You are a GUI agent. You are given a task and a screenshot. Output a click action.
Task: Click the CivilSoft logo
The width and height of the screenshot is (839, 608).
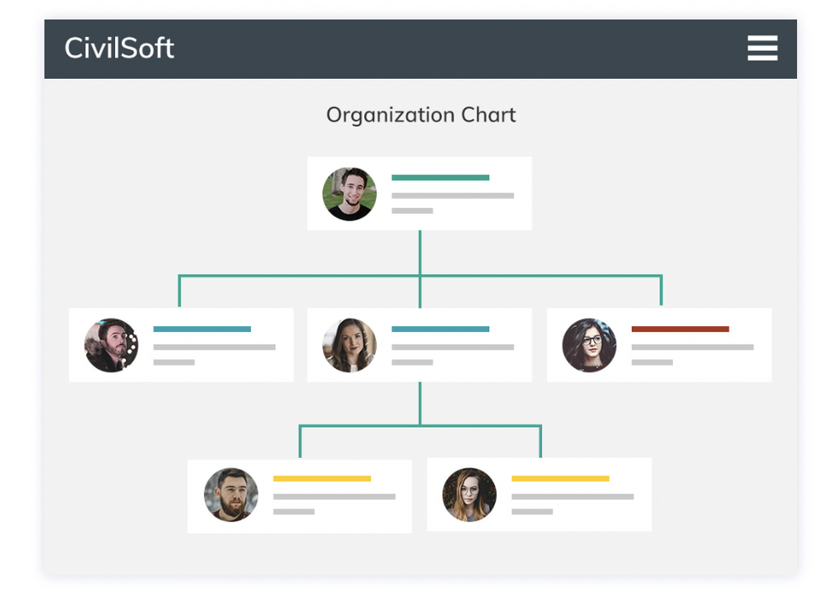(118, 48)
